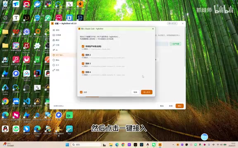Viewport: 238px width, 148px height.
Task: Open the IntelliJ IDEA desktop shortcut
Action: [x=37, y=74]
